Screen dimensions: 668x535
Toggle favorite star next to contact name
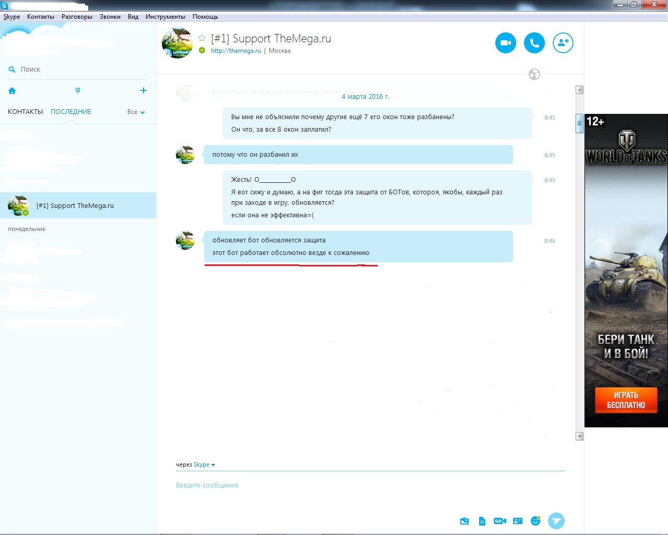click(202, 38)
